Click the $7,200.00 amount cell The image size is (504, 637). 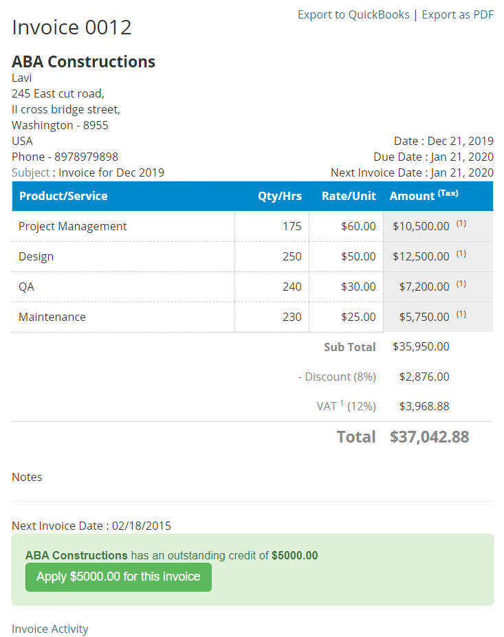[x=424, y=287]
